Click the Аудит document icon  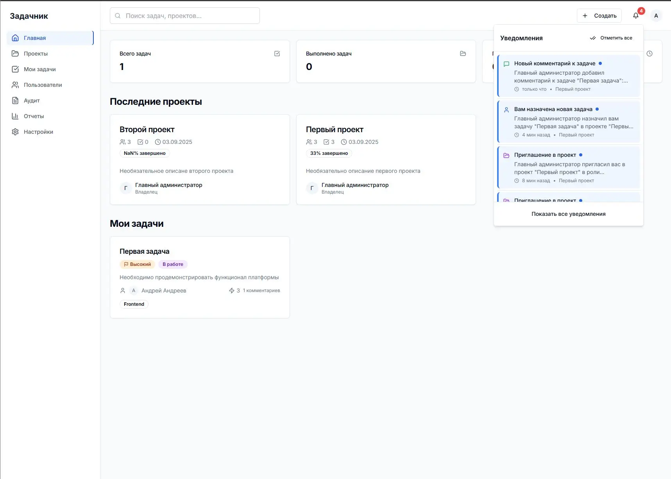(x=15, y=100)
